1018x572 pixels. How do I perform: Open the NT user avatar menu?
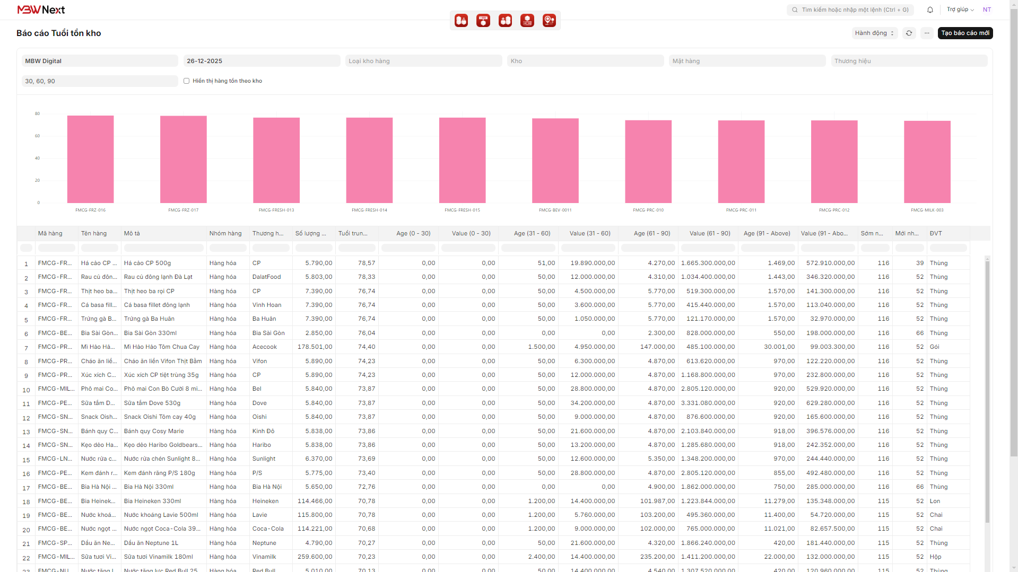click(987, 10)
